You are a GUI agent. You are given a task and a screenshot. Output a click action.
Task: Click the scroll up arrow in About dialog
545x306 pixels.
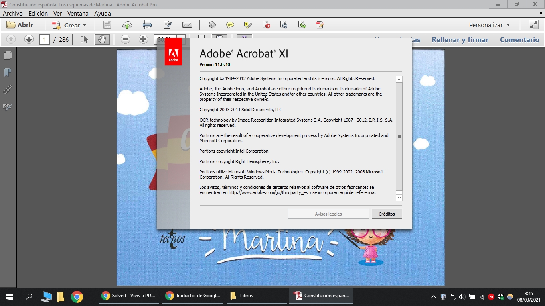399,79
